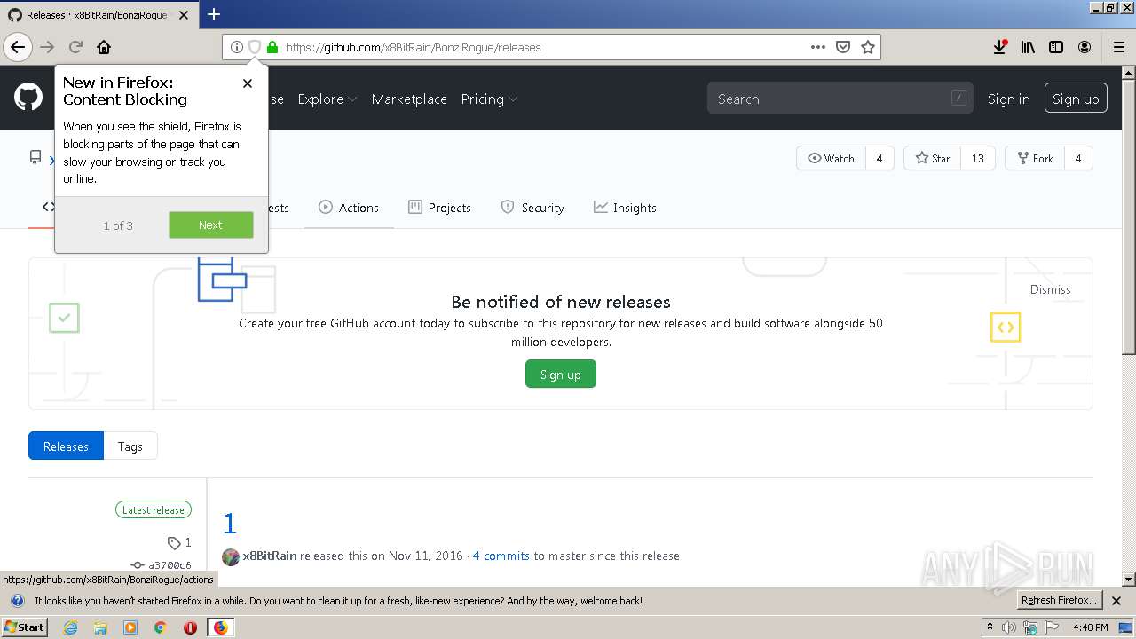Dismiss the release notification banner
The width and height of the screenshot is (1136, 639).
(x=1050, y=289)
